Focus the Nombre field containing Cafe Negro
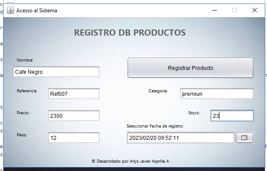267x171 pixels. (56, 72)
